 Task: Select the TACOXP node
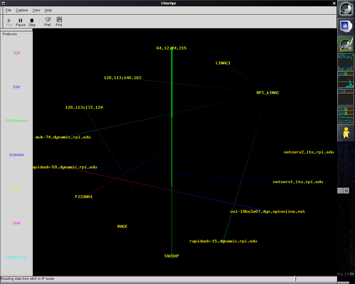[171, 256]
